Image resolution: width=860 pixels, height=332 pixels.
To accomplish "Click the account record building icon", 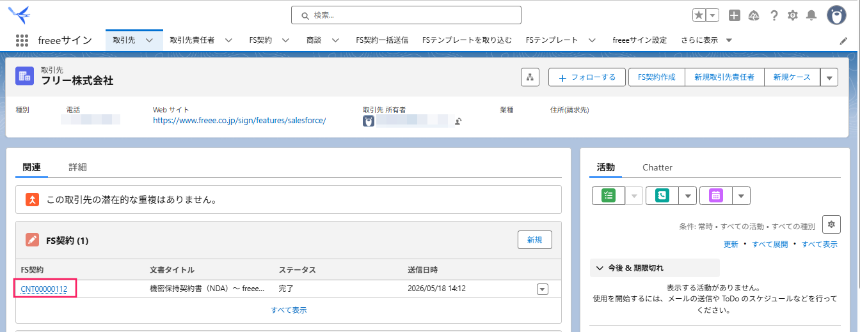I will pyautogui.click(x=25, y=76).
